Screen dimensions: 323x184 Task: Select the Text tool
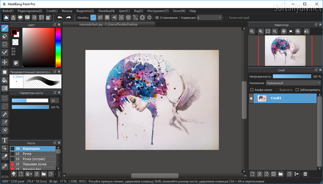click(x=5, y=140)
